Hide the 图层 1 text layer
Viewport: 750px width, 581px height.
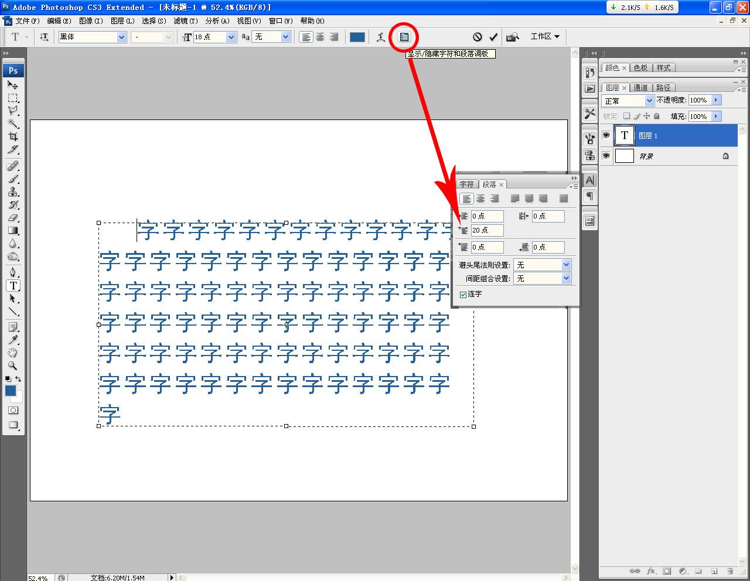click(x=606, y=135)
